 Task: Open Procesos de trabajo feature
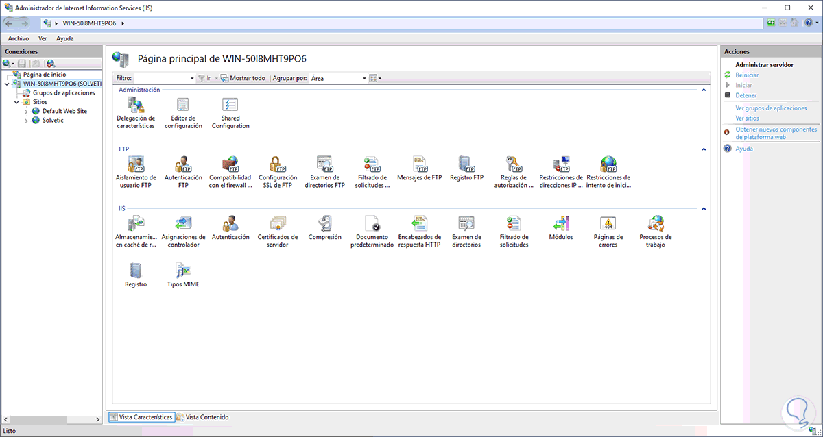tap(656, 232)
